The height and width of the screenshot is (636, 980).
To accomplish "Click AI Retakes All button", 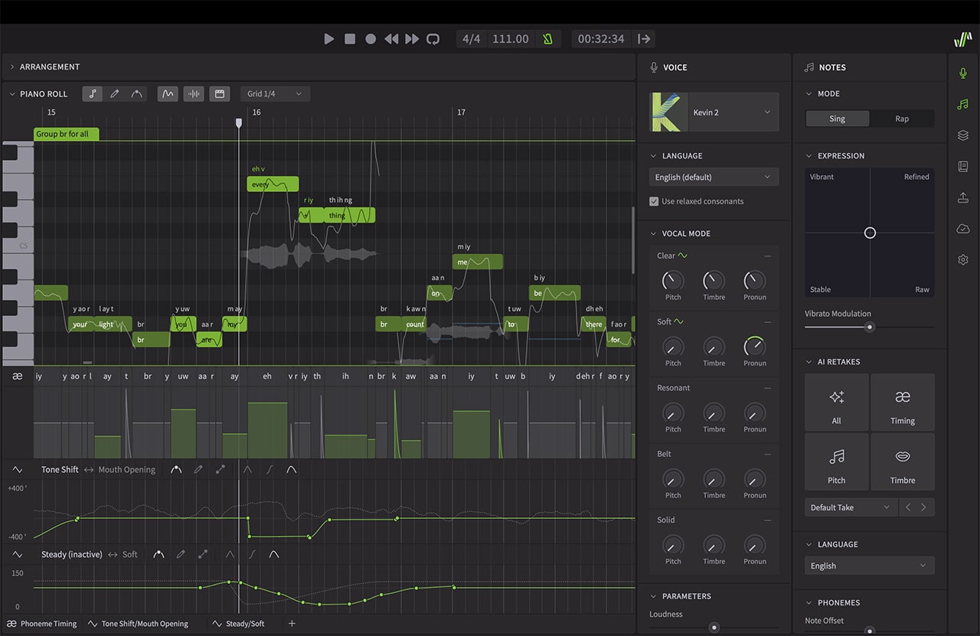I will (x=837, y=403).
